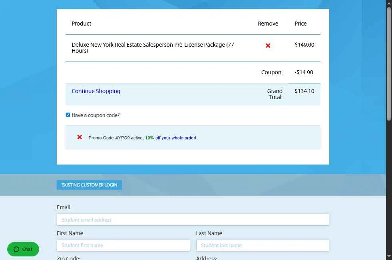This screenshot has height=260, width=392.
Task: Select the -$14.90 coupon amount
Action: point(304,72)
